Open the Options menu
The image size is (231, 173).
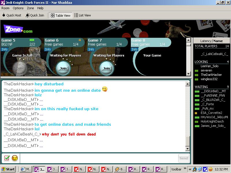coord(18,8)
